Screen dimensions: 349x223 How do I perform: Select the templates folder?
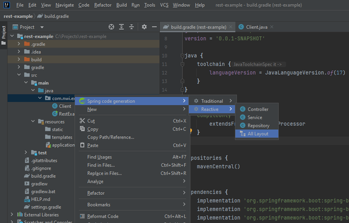coord(62,137)
